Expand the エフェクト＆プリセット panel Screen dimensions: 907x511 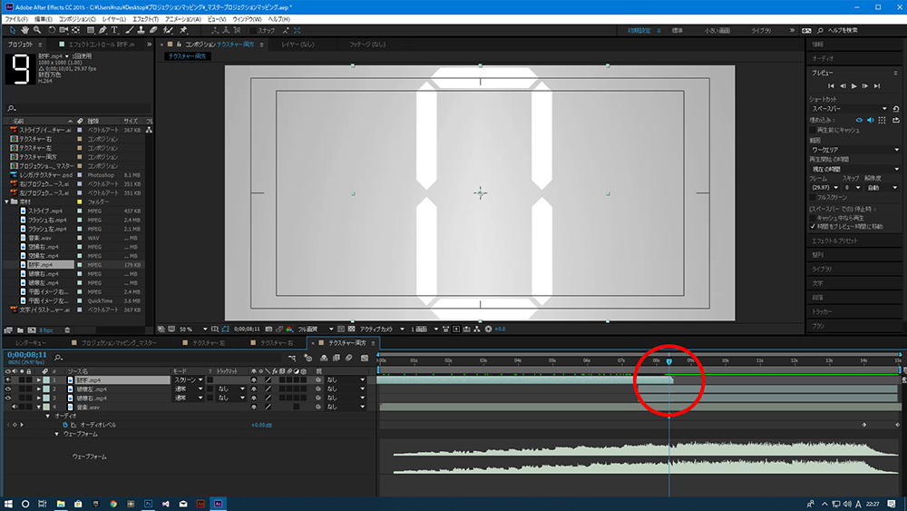pyautogui.click(x=835, y=241)
